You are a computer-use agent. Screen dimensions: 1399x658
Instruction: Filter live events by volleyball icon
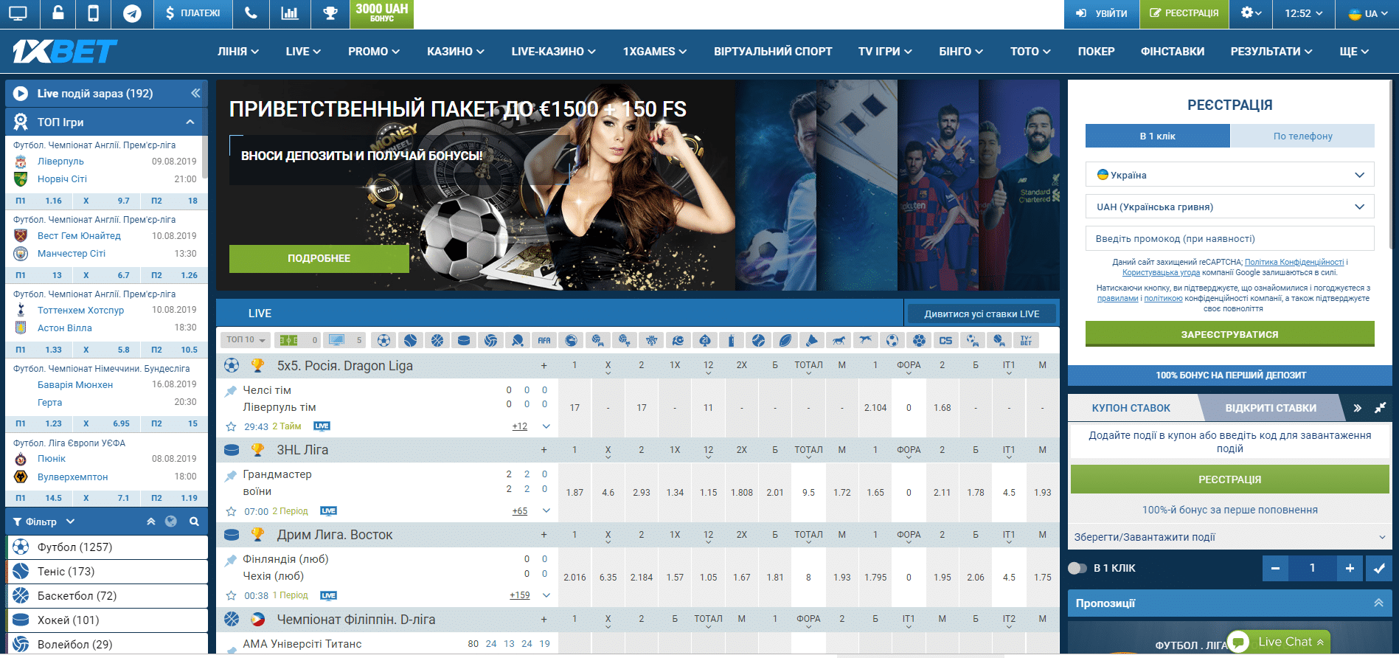[x=491, y=340]
